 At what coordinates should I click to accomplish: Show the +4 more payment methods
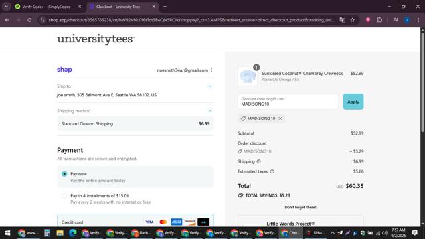203,222
